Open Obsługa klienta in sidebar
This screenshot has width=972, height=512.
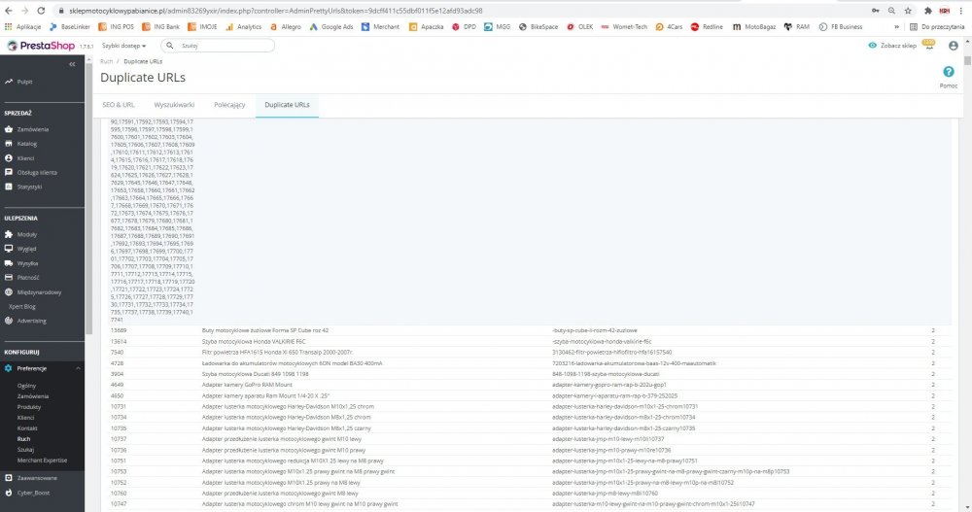click(37, 172)
